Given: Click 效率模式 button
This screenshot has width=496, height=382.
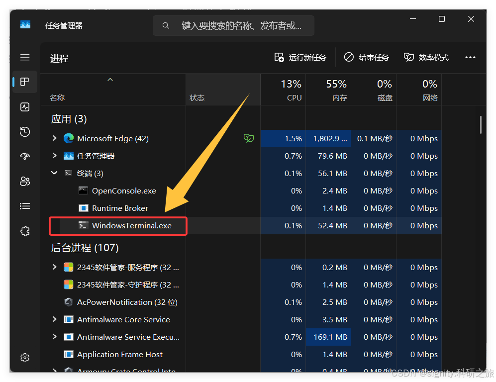Looking at the screenshot, I should pyautogui.click(x=426, y=58).
